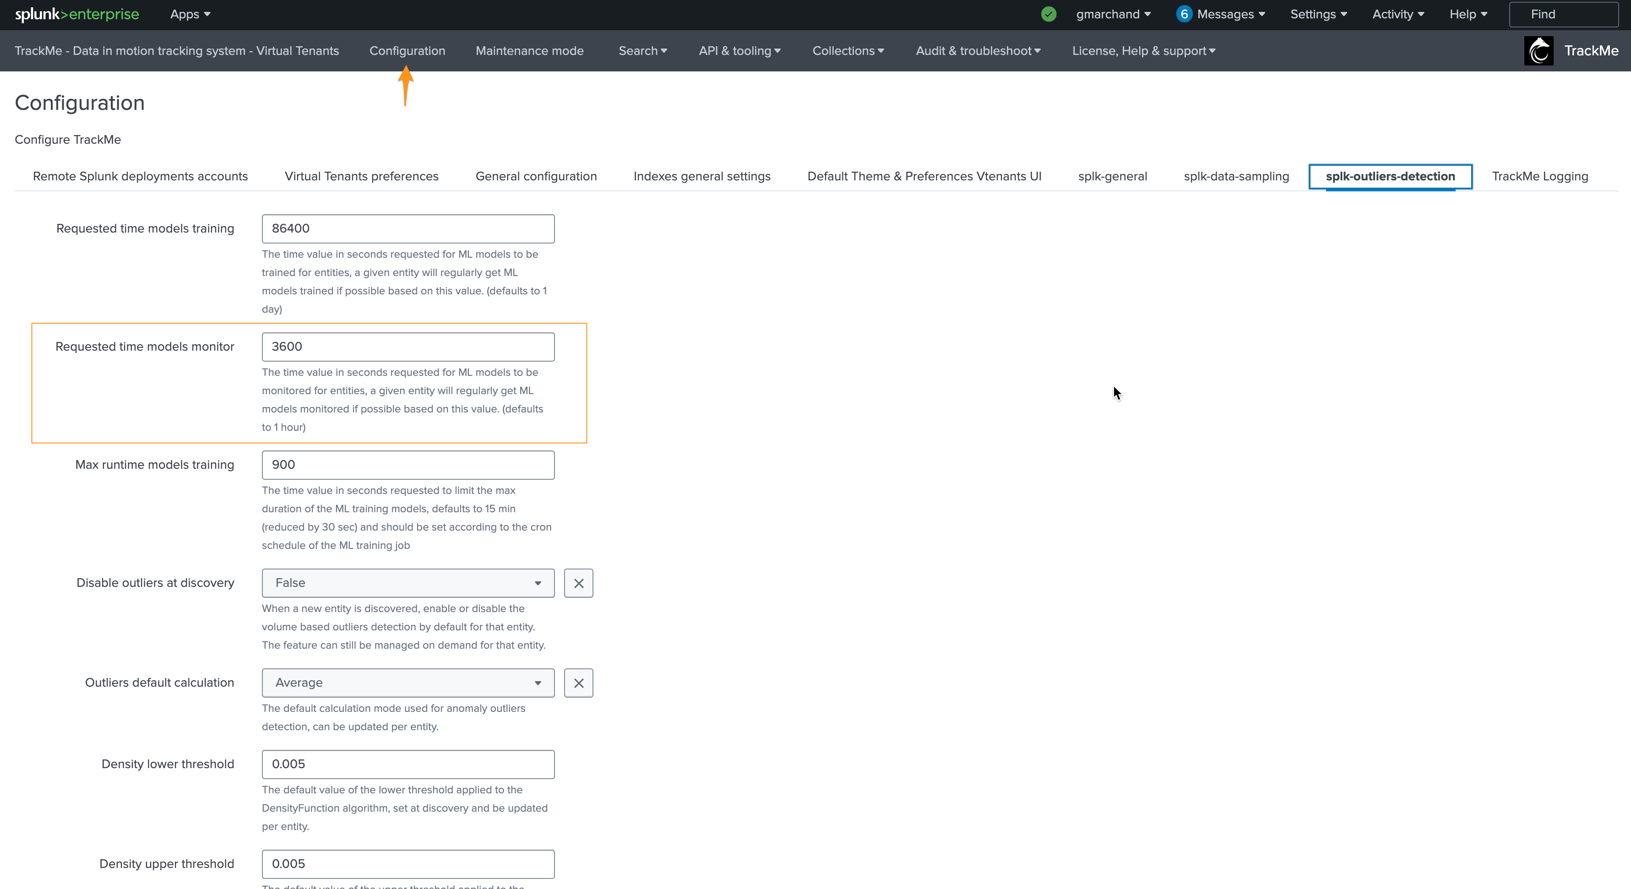Open Default Theme & Preferences Vtenants UI tab
1631x889 pixels.
tap(924, 176)
